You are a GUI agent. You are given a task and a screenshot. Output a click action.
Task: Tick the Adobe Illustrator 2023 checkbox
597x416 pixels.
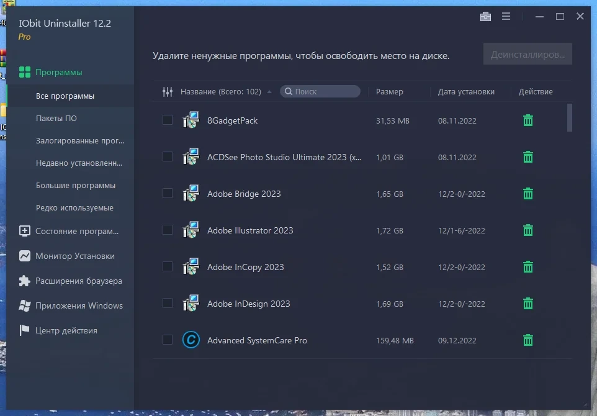point(168,230)
